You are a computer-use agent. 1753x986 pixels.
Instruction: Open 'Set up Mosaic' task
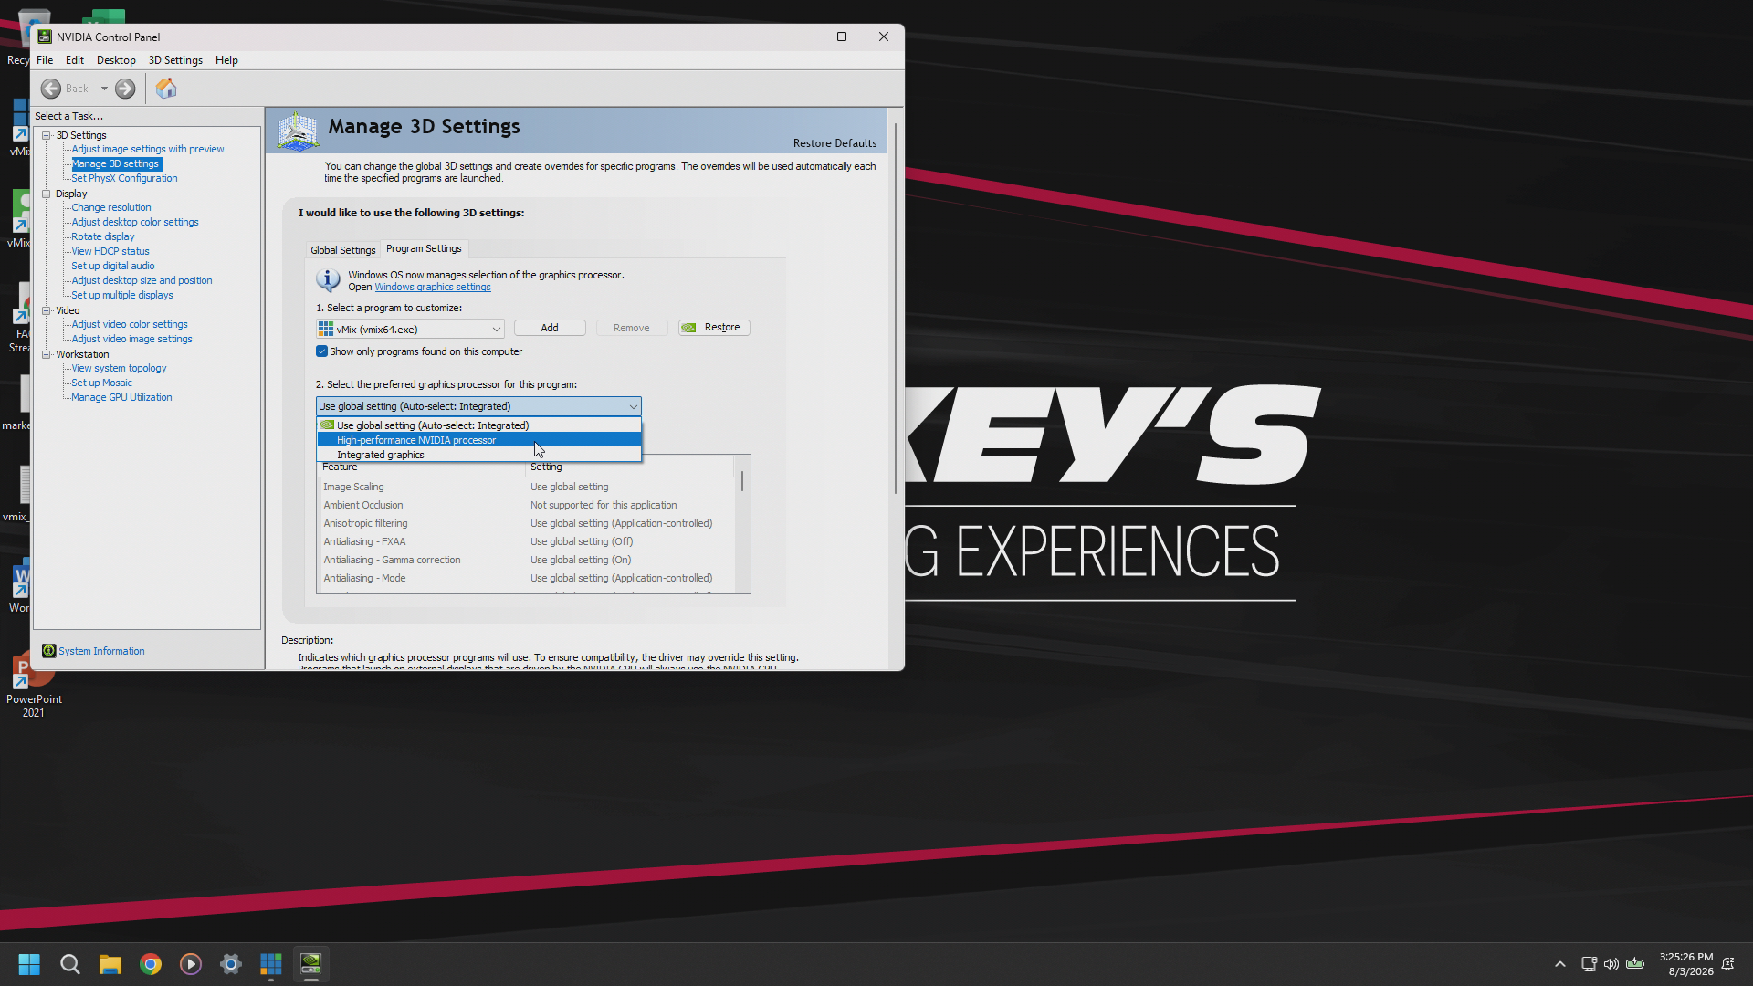[x=102, y=383]
